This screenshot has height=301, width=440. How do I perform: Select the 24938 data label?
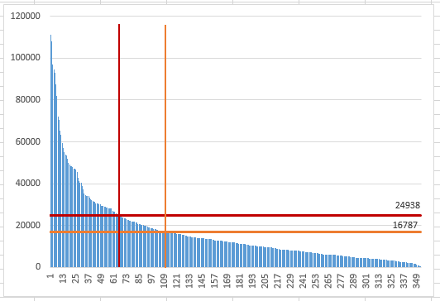tap(408, 205)
